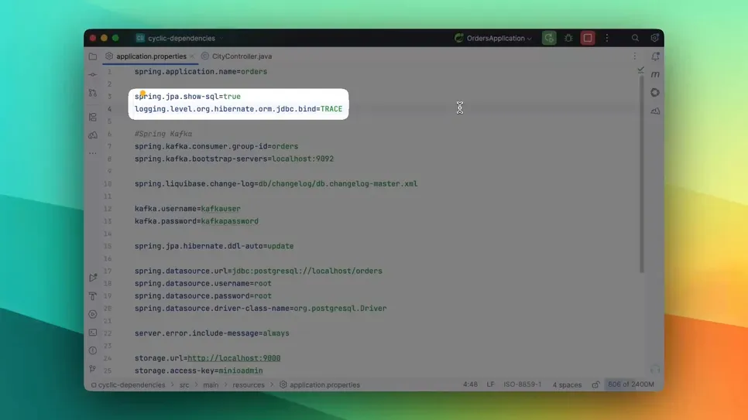Screen dimensions: 748x420
Task: Switch to the CityController.java tab
Action: pyautogui.click(x=241, y=56)
